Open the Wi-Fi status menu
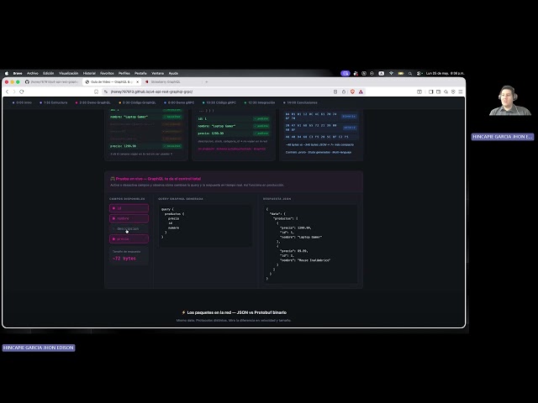This screenshot has width=538, height=403. (391, 73)
